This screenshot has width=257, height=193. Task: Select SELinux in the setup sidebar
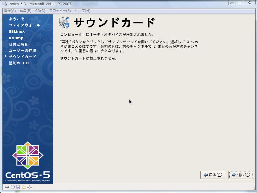[x=17, y=32]
